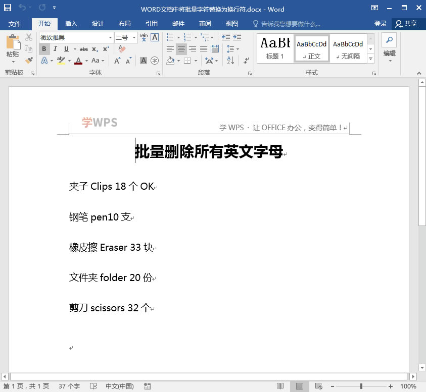Center-align the paragraph text
The width and height of the screenshot is (426, 392).
tap(181, 49)
